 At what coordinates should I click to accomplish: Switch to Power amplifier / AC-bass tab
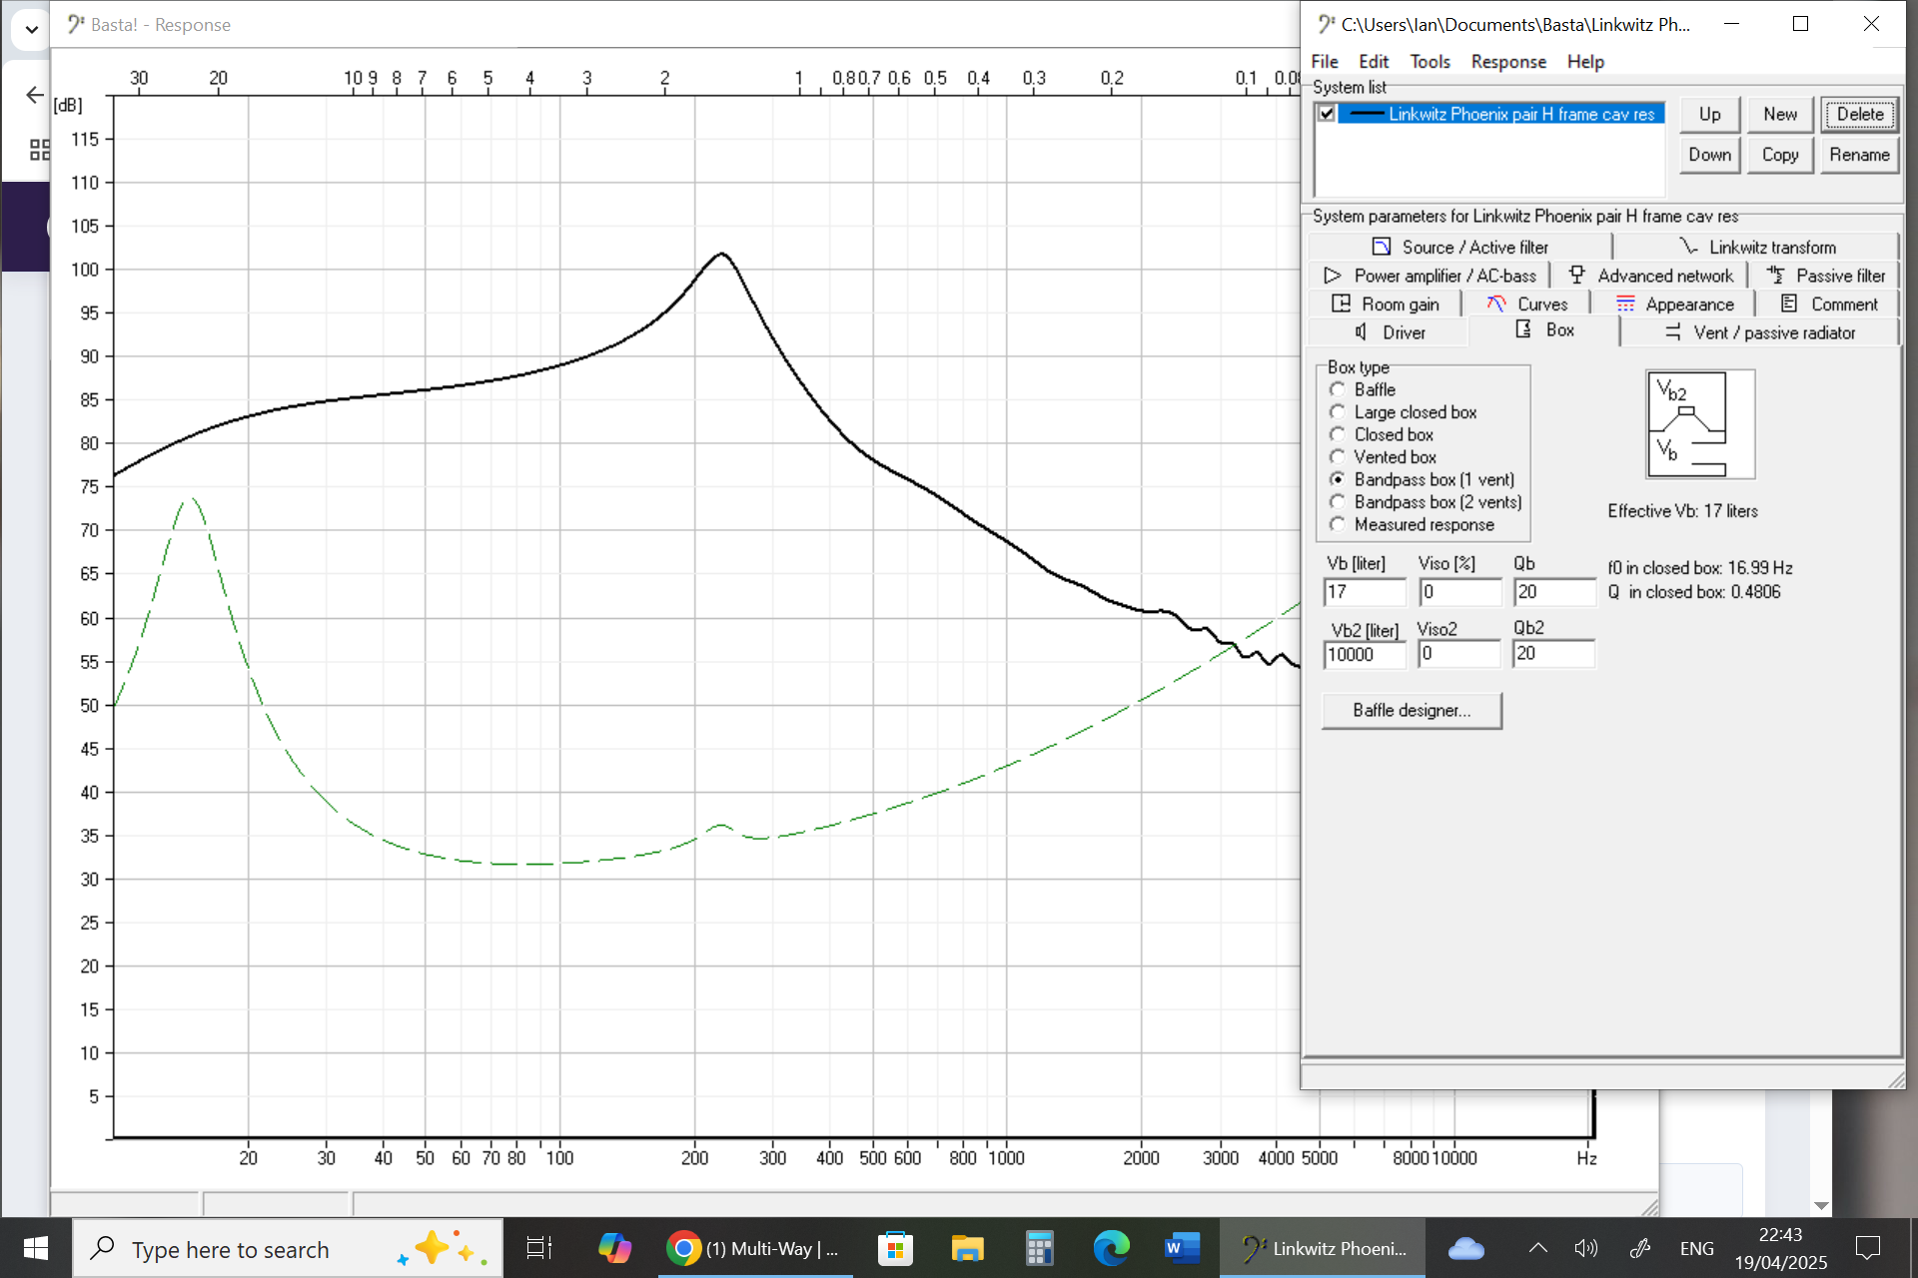click(x=1429, y=276)
